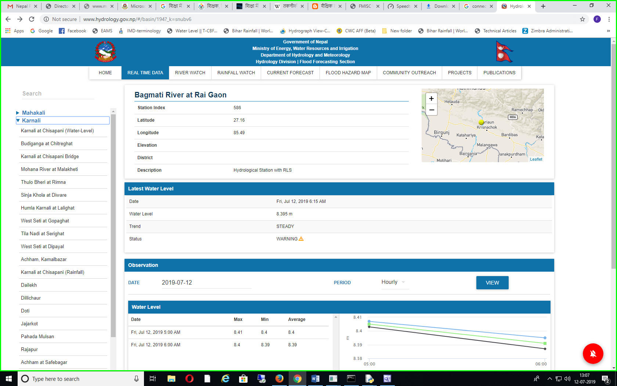Open CWC AFF (Beta) bookmark
This screenshot has height=386, width=617.
pos(356,31)
